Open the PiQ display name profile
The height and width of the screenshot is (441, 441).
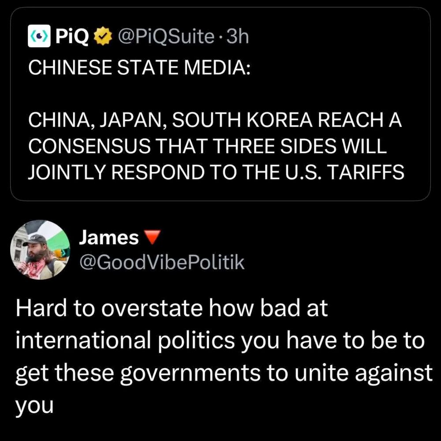coord(72,37)
